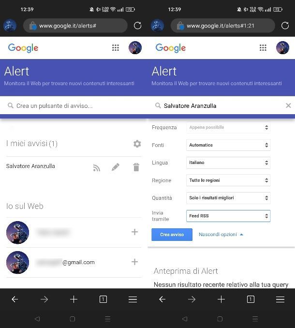
Task: Tap the site lock icon in right address bar
Action: pos(180,26)
